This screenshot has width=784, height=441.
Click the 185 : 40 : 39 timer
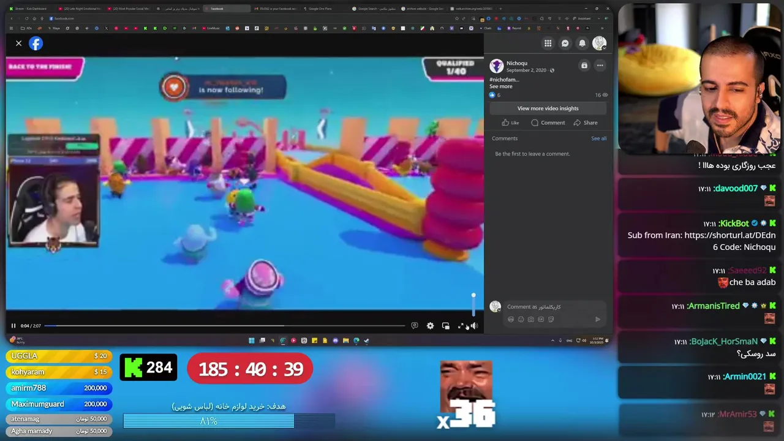tap(250, 369)
